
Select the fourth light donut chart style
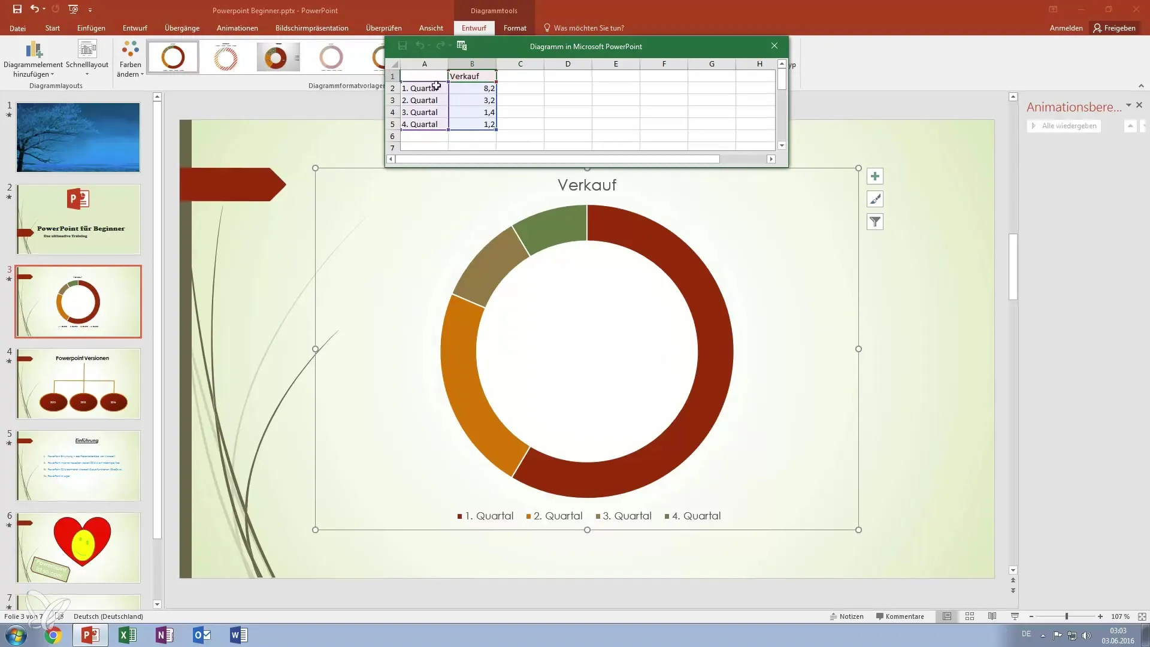[331, 57]
